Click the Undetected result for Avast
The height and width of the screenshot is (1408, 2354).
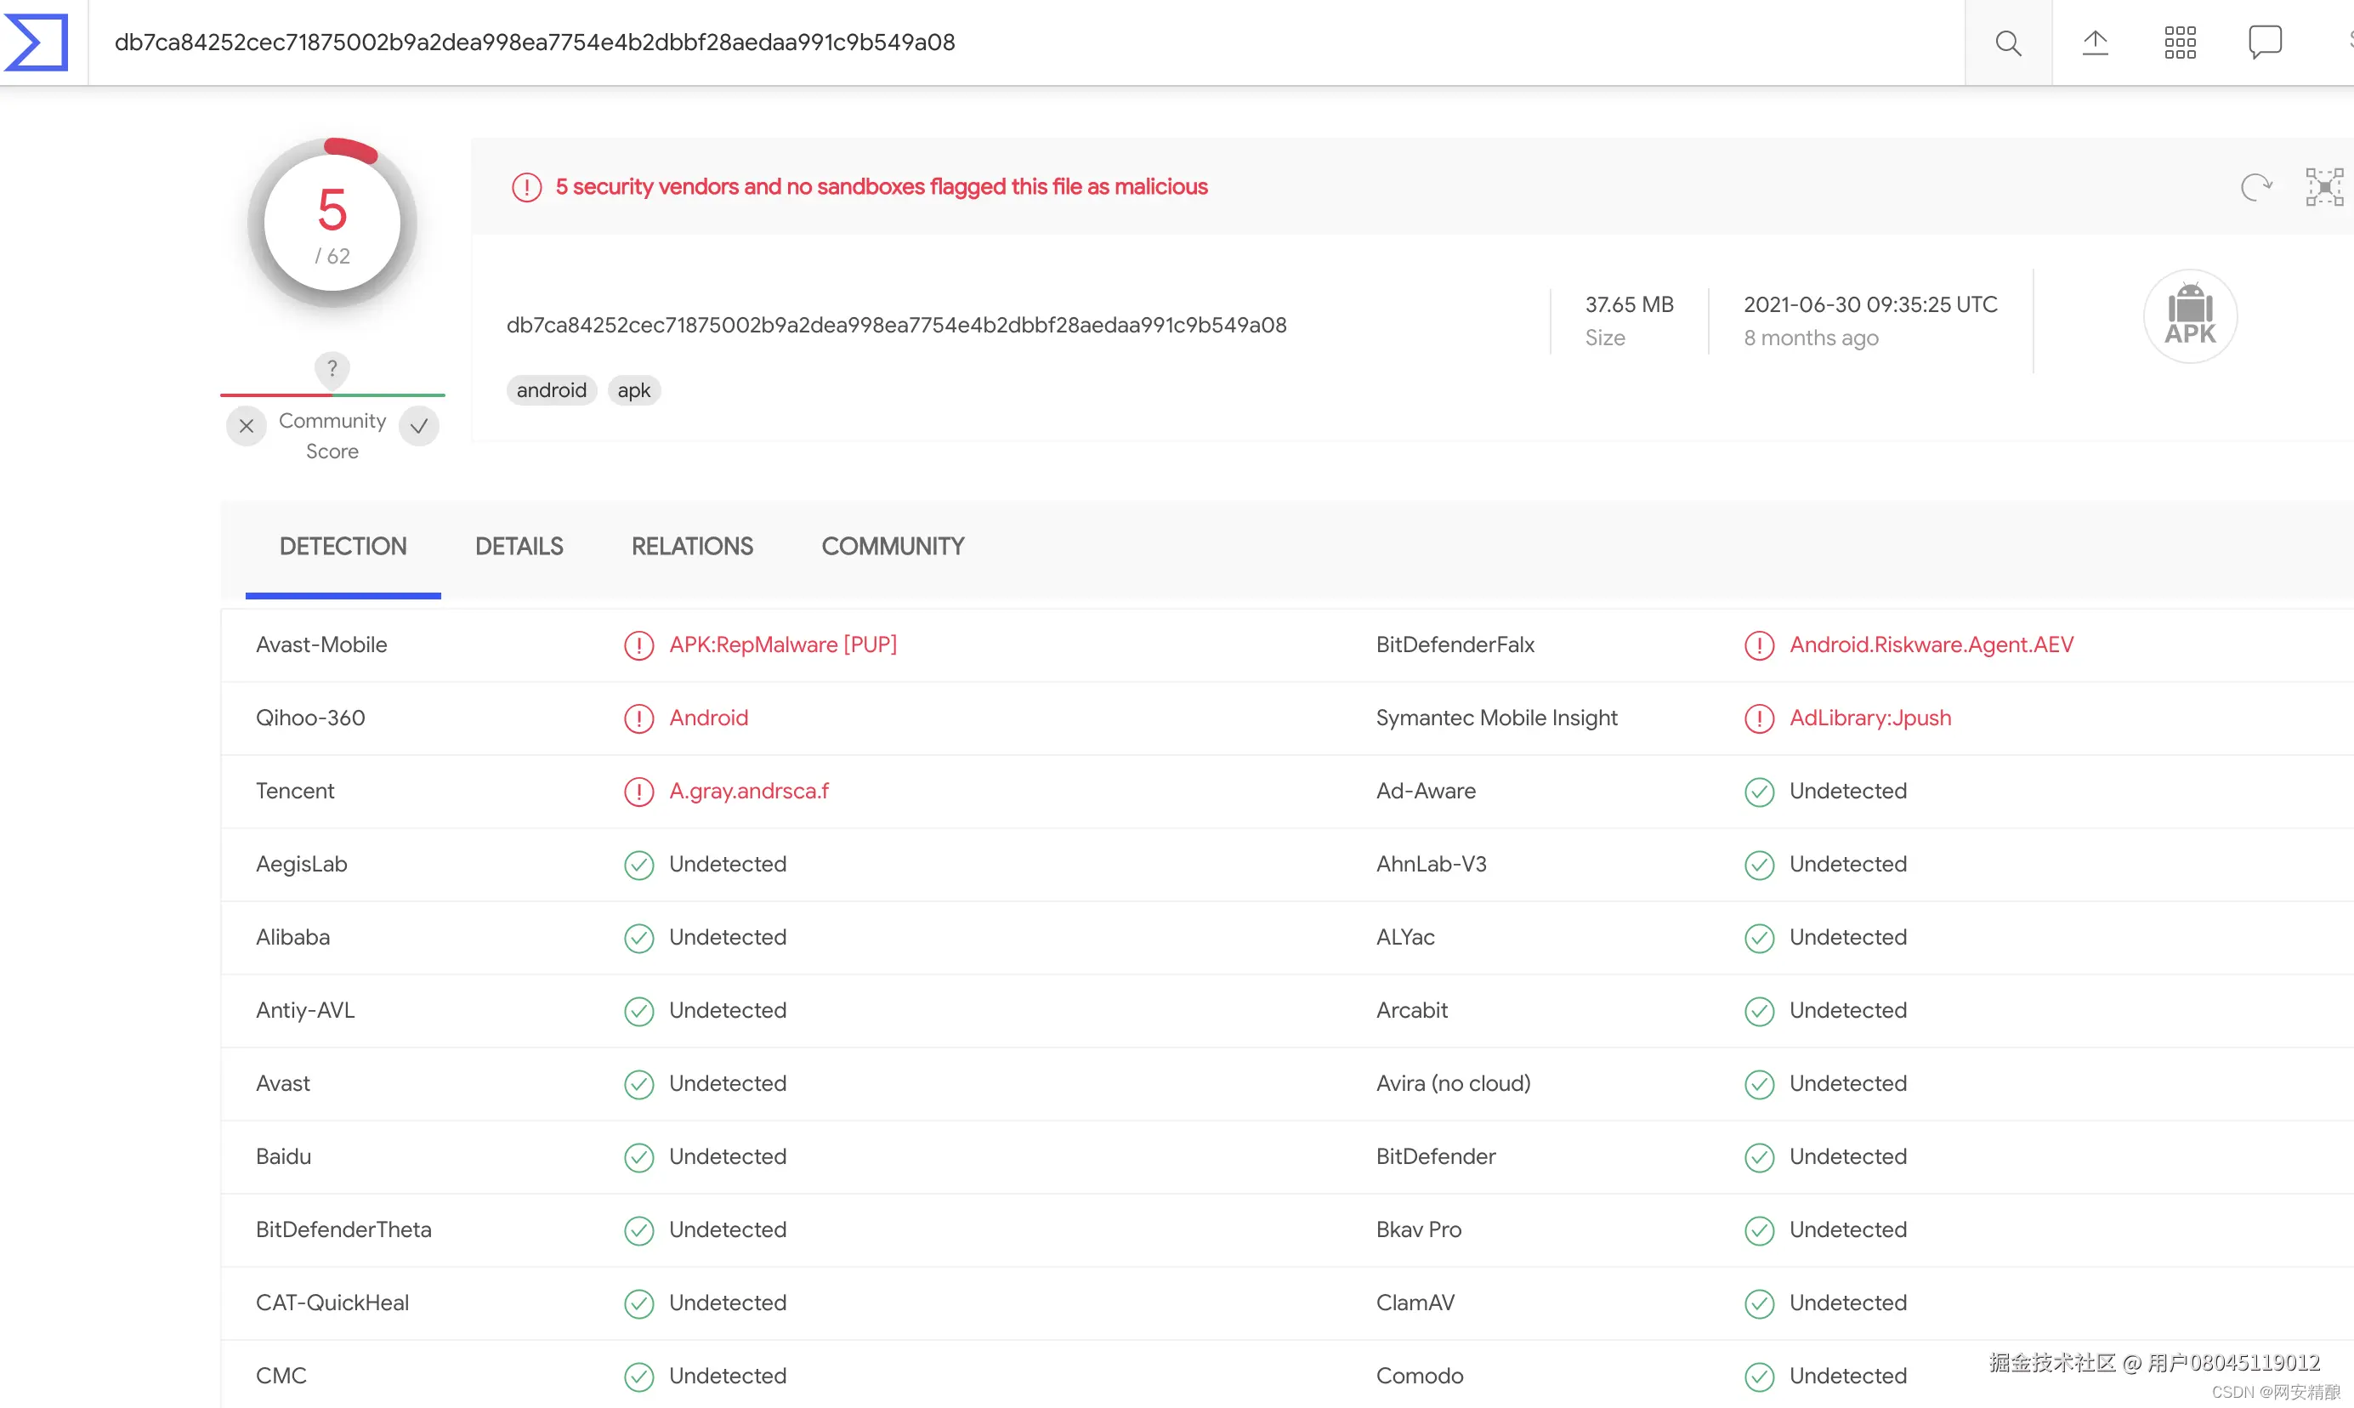click(728, 1083)
